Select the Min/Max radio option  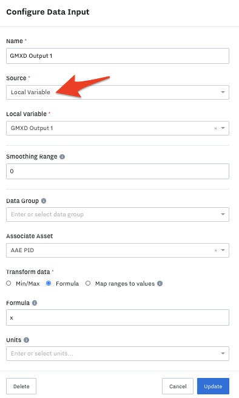pos(8,283)
